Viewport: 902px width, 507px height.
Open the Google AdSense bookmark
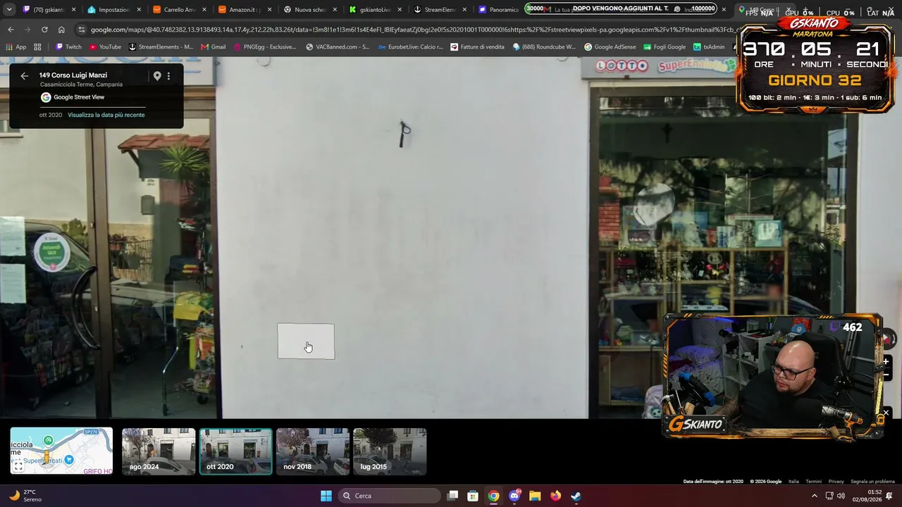610,47
